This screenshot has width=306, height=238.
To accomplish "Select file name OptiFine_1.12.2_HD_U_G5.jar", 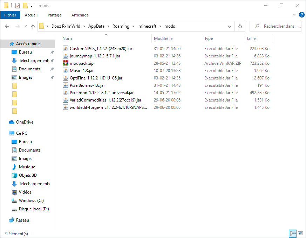I will pos(96,78).
